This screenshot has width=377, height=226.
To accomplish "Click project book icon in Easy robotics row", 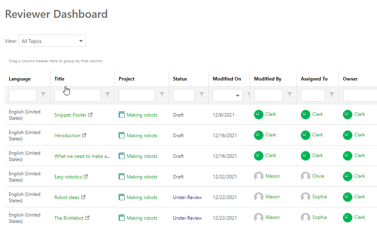I will click(x=122, y=176).
